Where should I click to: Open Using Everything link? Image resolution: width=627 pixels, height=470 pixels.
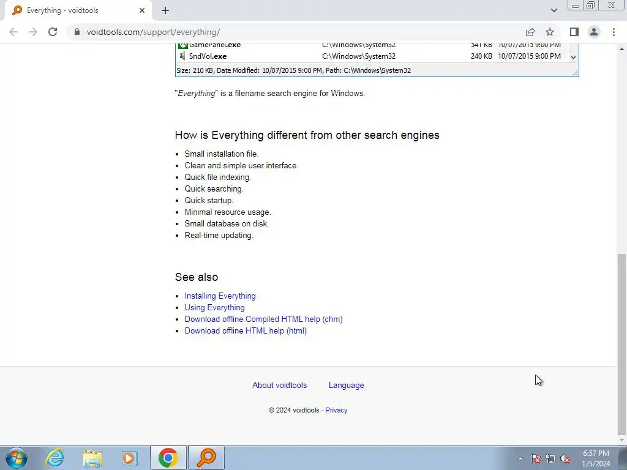[x=215, y=308]
